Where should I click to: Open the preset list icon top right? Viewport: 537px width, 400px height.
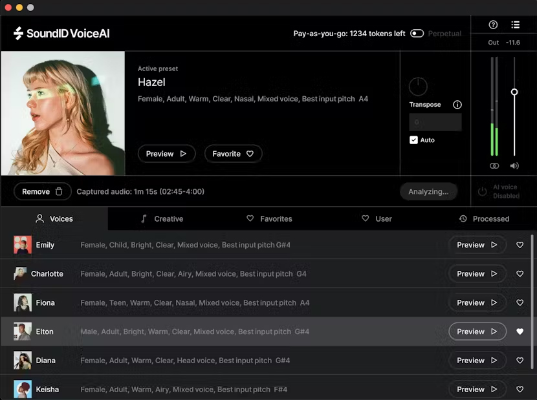(x=515, y=25)
